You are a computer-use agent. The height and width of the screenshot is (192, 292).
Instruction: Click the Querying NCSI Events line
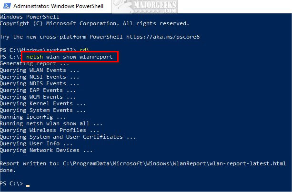tap(40, 77)
